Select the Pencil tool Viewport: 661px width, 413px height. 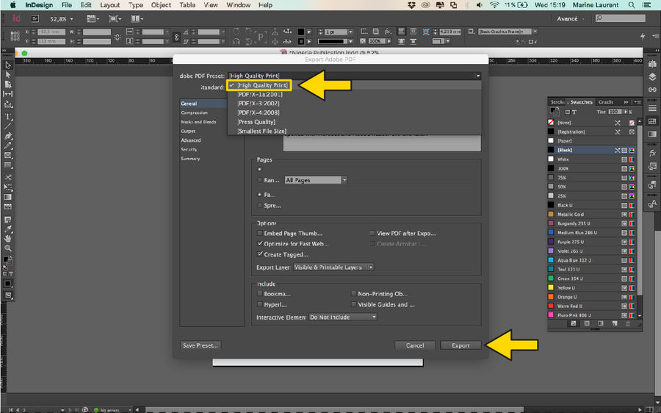(8, 146)
